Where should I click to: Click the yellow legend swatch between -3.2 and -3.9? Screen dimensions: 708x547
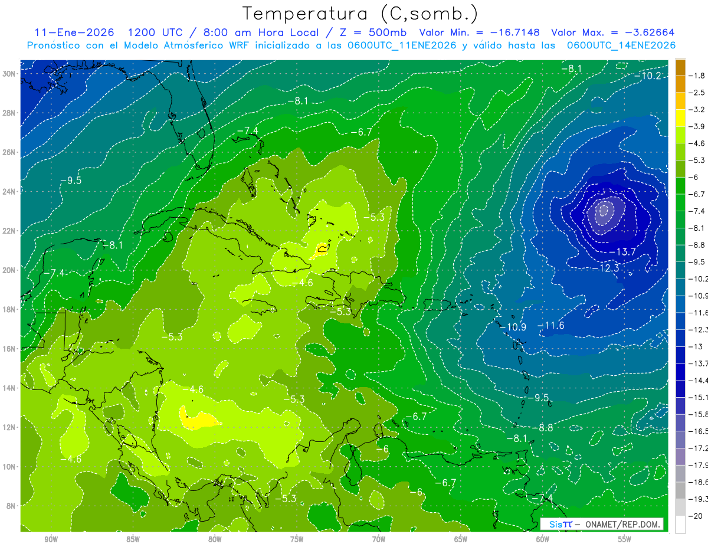click(x=680, y=118)
